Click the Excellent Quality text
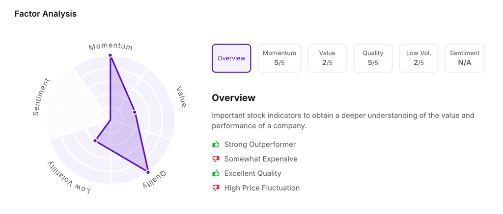Image resolution: width=503 pixels, height=214 pixels. click(x=252, y=173)
